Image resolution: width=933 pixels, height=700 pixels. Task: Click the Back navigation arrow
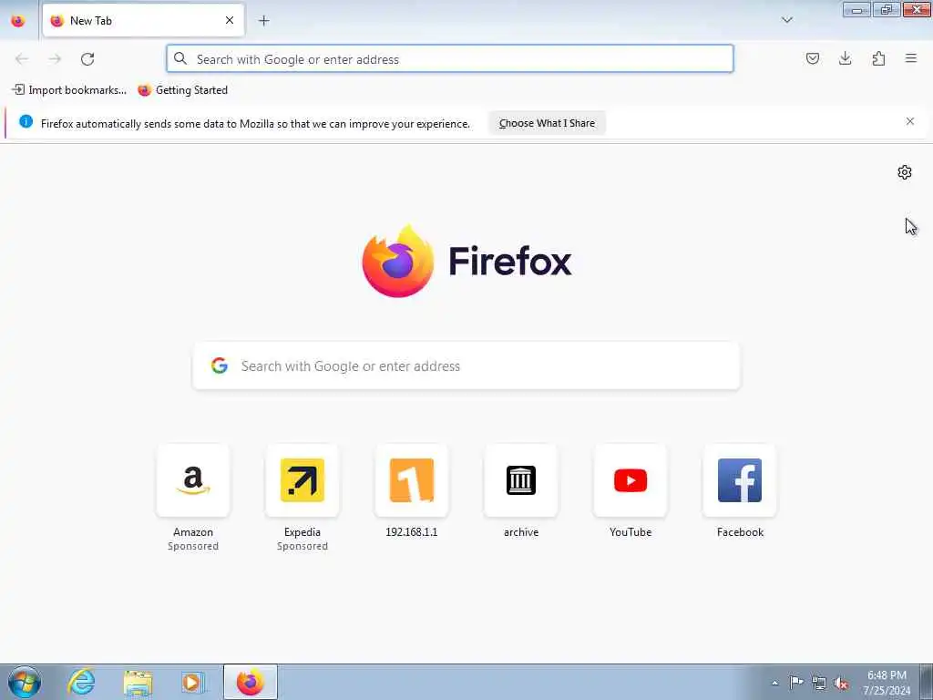22,58
